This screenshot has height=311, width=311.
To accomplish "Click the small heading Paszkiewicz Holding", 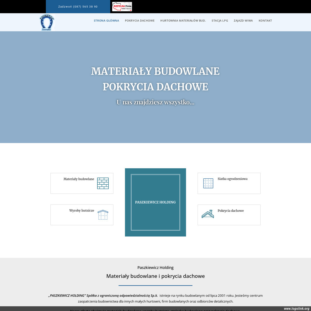I will (156, 268).
